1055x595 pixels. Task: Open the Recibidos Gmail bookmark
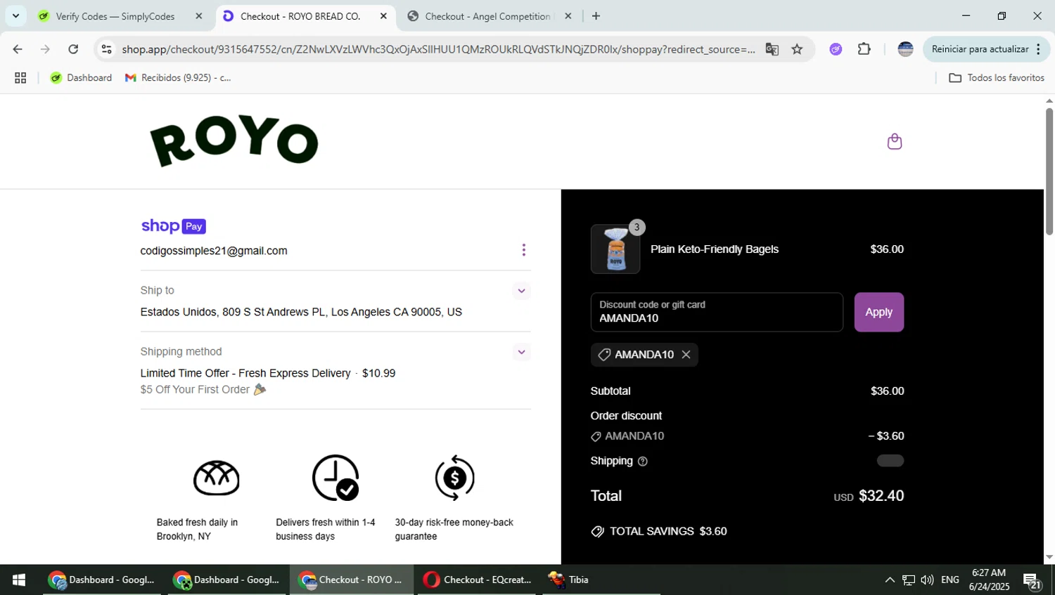pos(179,78)
